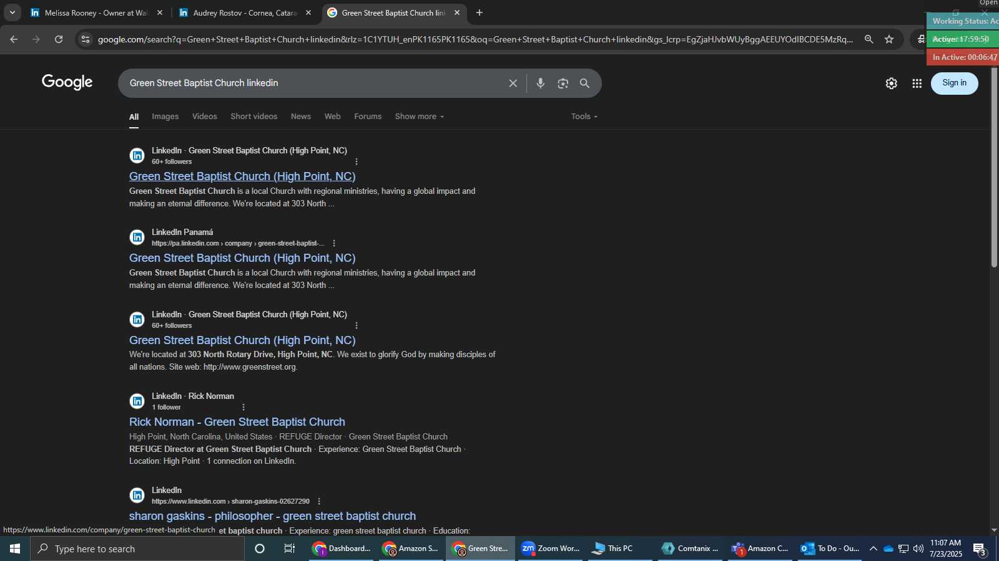Clear the search query with X
The height and width of the screenshot is (561, 999).
tap(513, 83)
